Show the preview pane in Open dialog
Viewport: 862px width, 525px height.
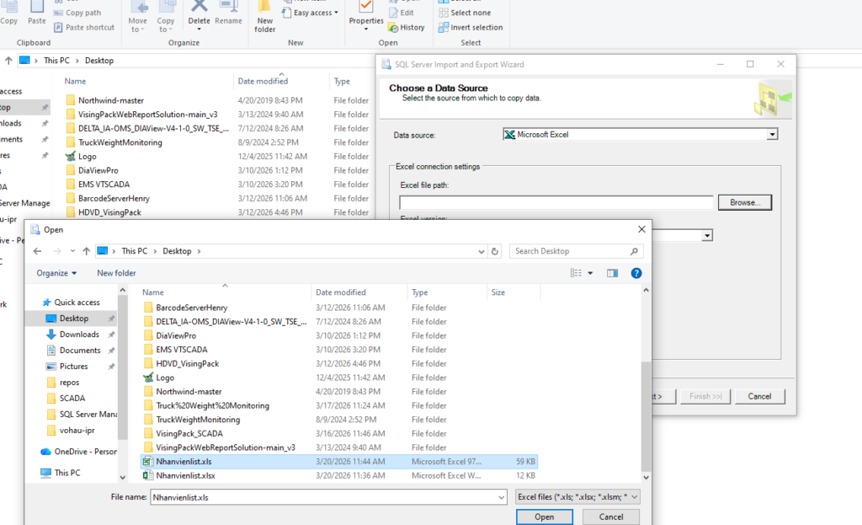pyautogui.click(x=612, y=273)
